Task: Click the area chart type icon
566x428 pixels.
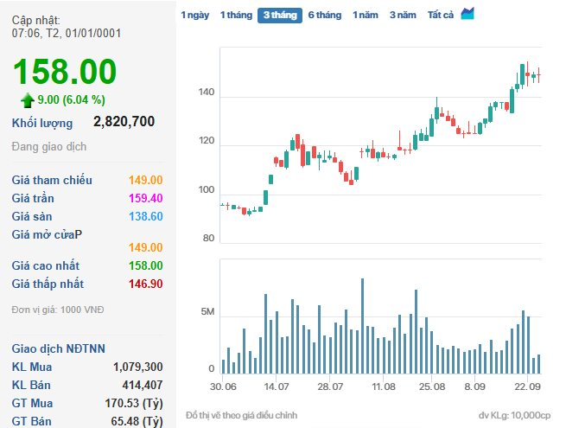Action: [x=467, y=14]
